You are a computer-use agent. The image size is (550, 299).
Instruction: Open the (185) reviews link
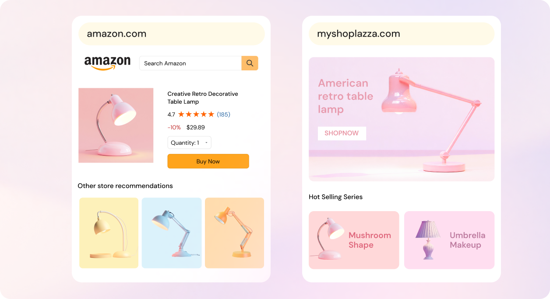223,115
